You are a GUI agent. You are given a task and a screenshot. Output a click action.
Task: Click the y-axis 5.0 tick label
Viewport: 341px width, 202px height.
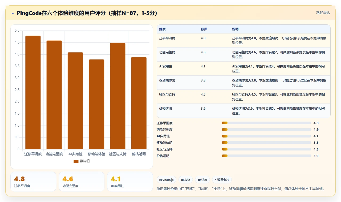click(x=17, y=31)
